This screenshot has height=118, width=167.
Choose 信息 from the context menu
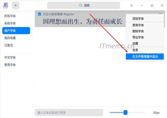click(145, 50)
